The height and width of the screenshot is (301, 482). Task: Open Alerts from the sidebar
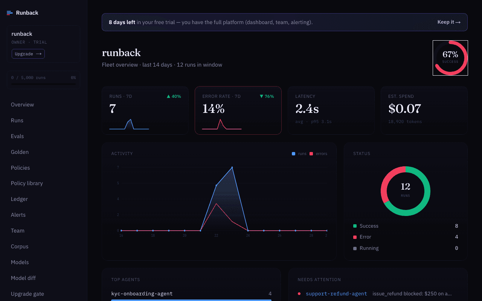tap(18, 215)
